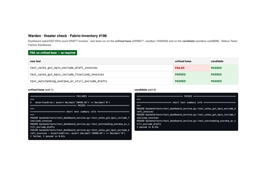Click the PASSES header in candidate log
The width and height of the screenshot is (267, 177).
point(186,96)
